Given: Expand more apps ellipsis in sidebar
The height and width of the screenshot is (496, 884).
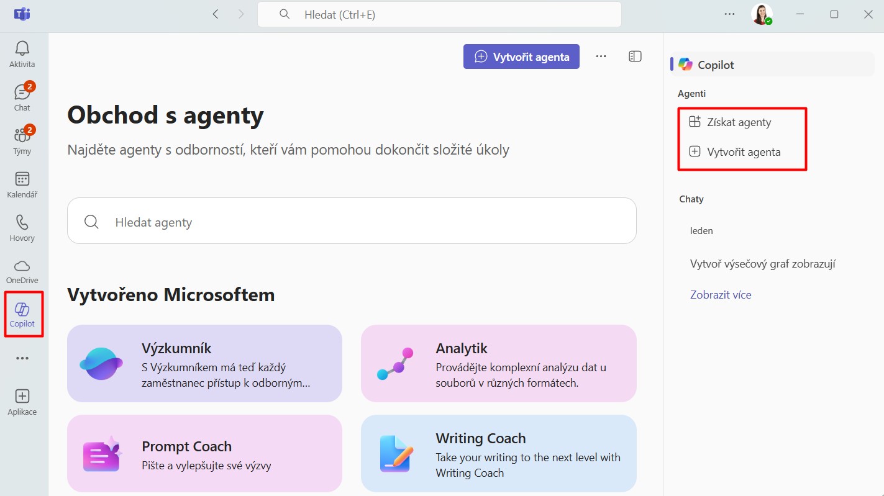Looking at the screenshot, I should coord(22,358).
